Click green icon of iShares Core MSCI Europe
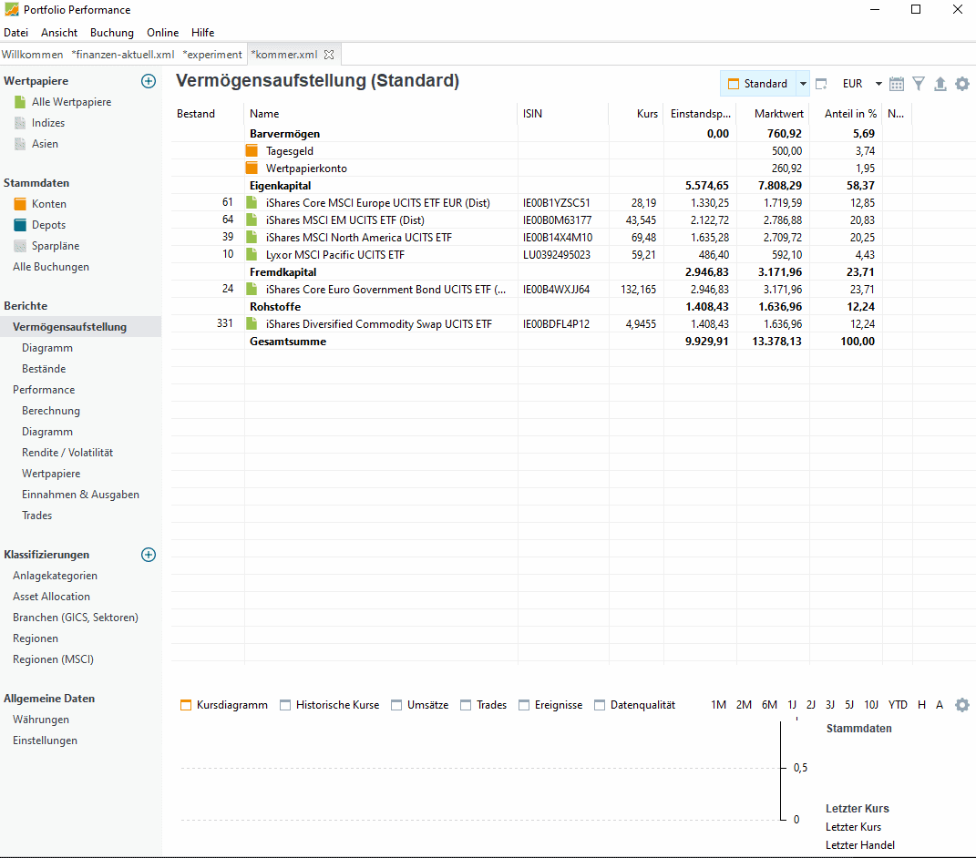The width and height of the screenshot is (976, 858). pyautogui.click(x=252, y=202)
